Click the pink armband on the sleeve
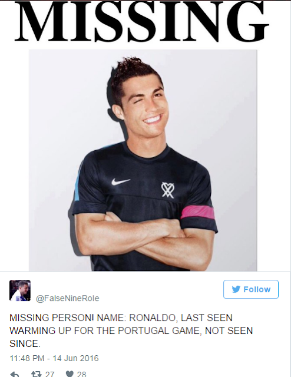291x377 pixels. coord(197,212)
